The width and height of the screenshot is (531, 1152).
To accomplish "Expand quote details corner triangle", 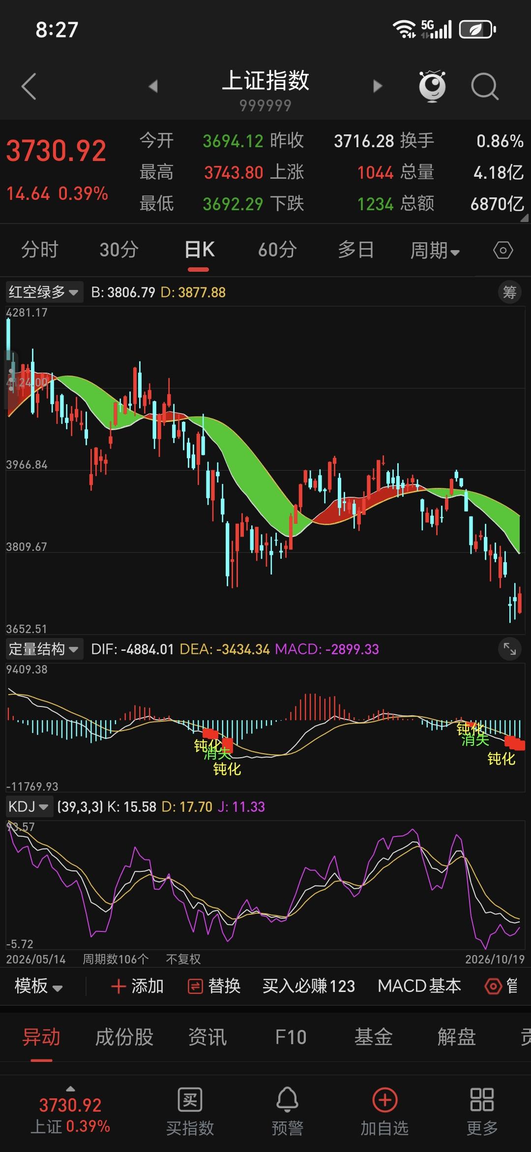I will pyautogui.click(x=524, y=218).
